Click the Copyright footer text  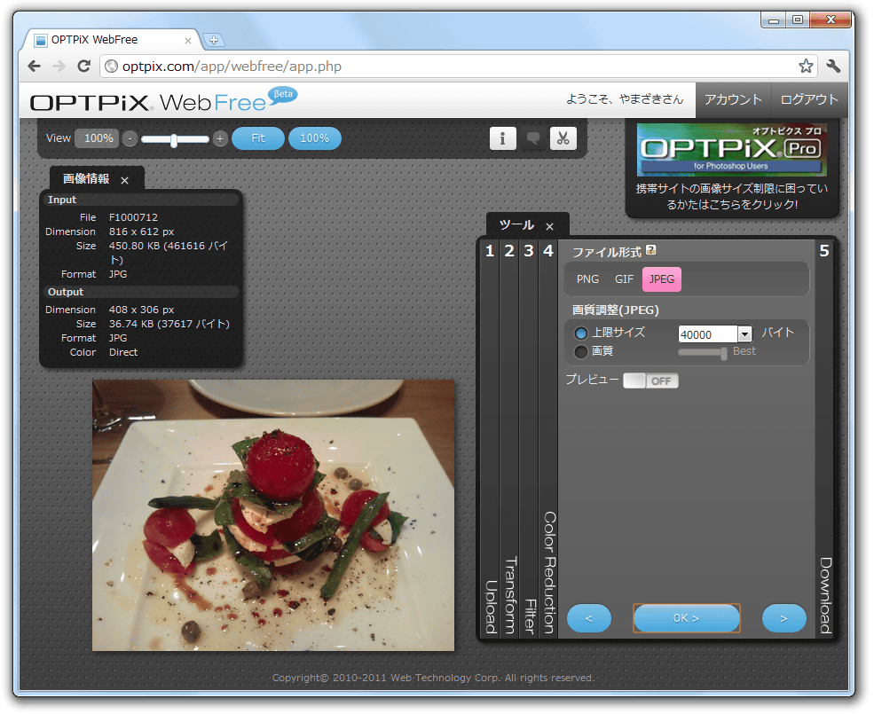click(x=434, y=678)
